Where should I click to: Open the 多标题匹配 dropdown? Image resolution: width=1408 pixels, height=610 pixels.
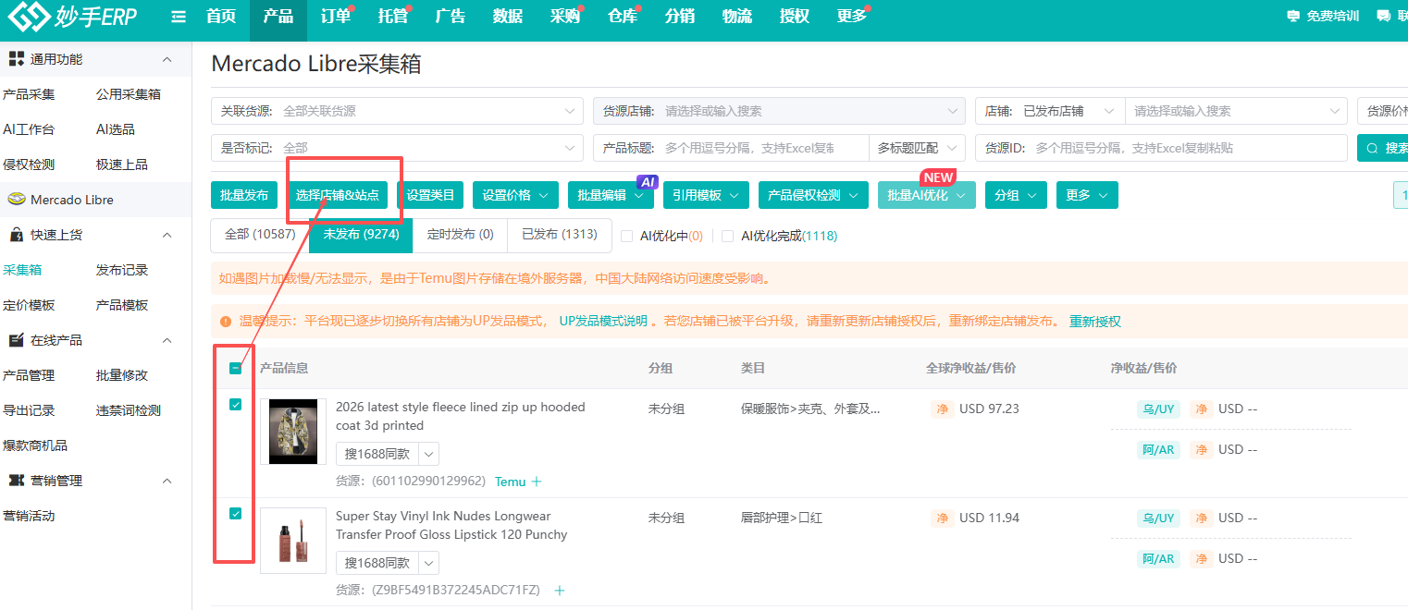coord(917,148)
